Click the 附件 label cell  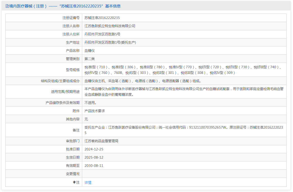44,111
